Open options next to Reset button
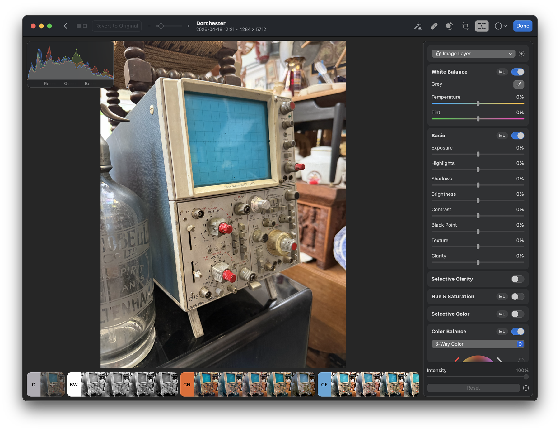Screen dimensions: 560x431 [526, 388]
